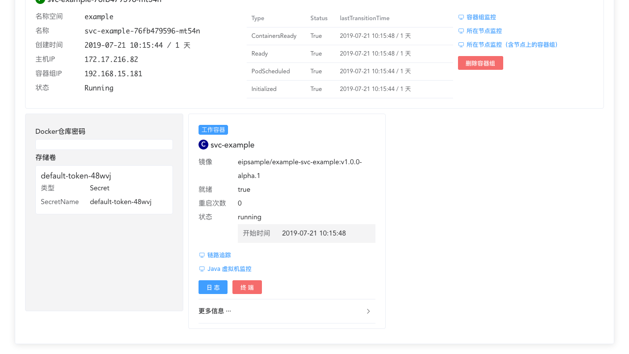Open the 链路追踪 tracing link

[x=219, y=255]
